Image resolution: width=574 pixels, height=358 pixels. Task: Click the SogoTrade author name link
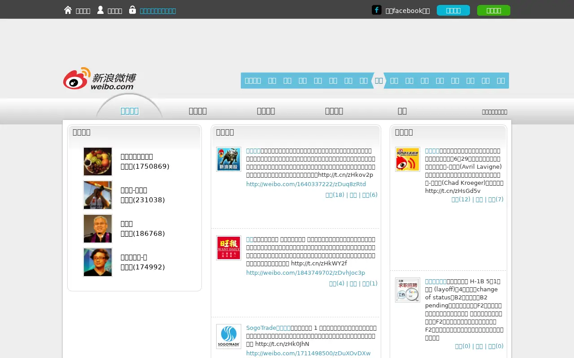[x=268, y=328]
